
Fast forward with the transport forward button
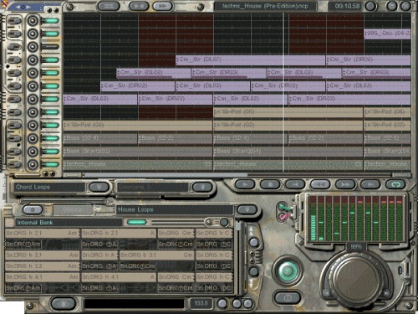pos(345,184)
